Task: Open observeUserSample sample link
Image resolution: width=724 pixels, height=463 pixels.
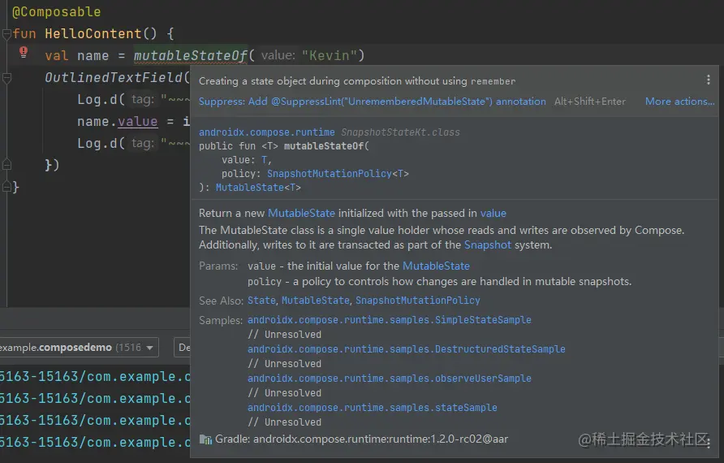Action: tap(390, 379)
